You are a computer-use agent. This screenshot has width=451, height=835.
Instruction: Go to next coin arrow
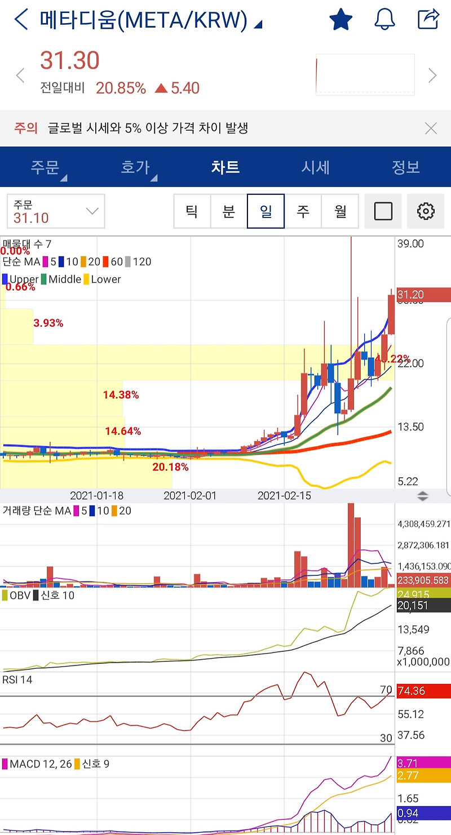click(432, 75)
